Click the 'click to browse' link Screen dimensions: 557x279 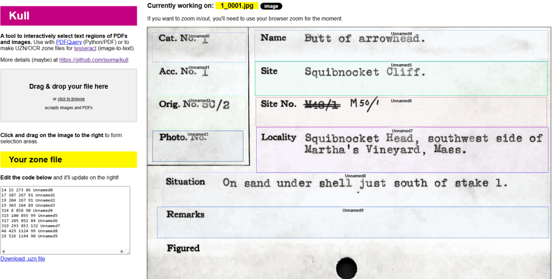(x=71, y=99)
